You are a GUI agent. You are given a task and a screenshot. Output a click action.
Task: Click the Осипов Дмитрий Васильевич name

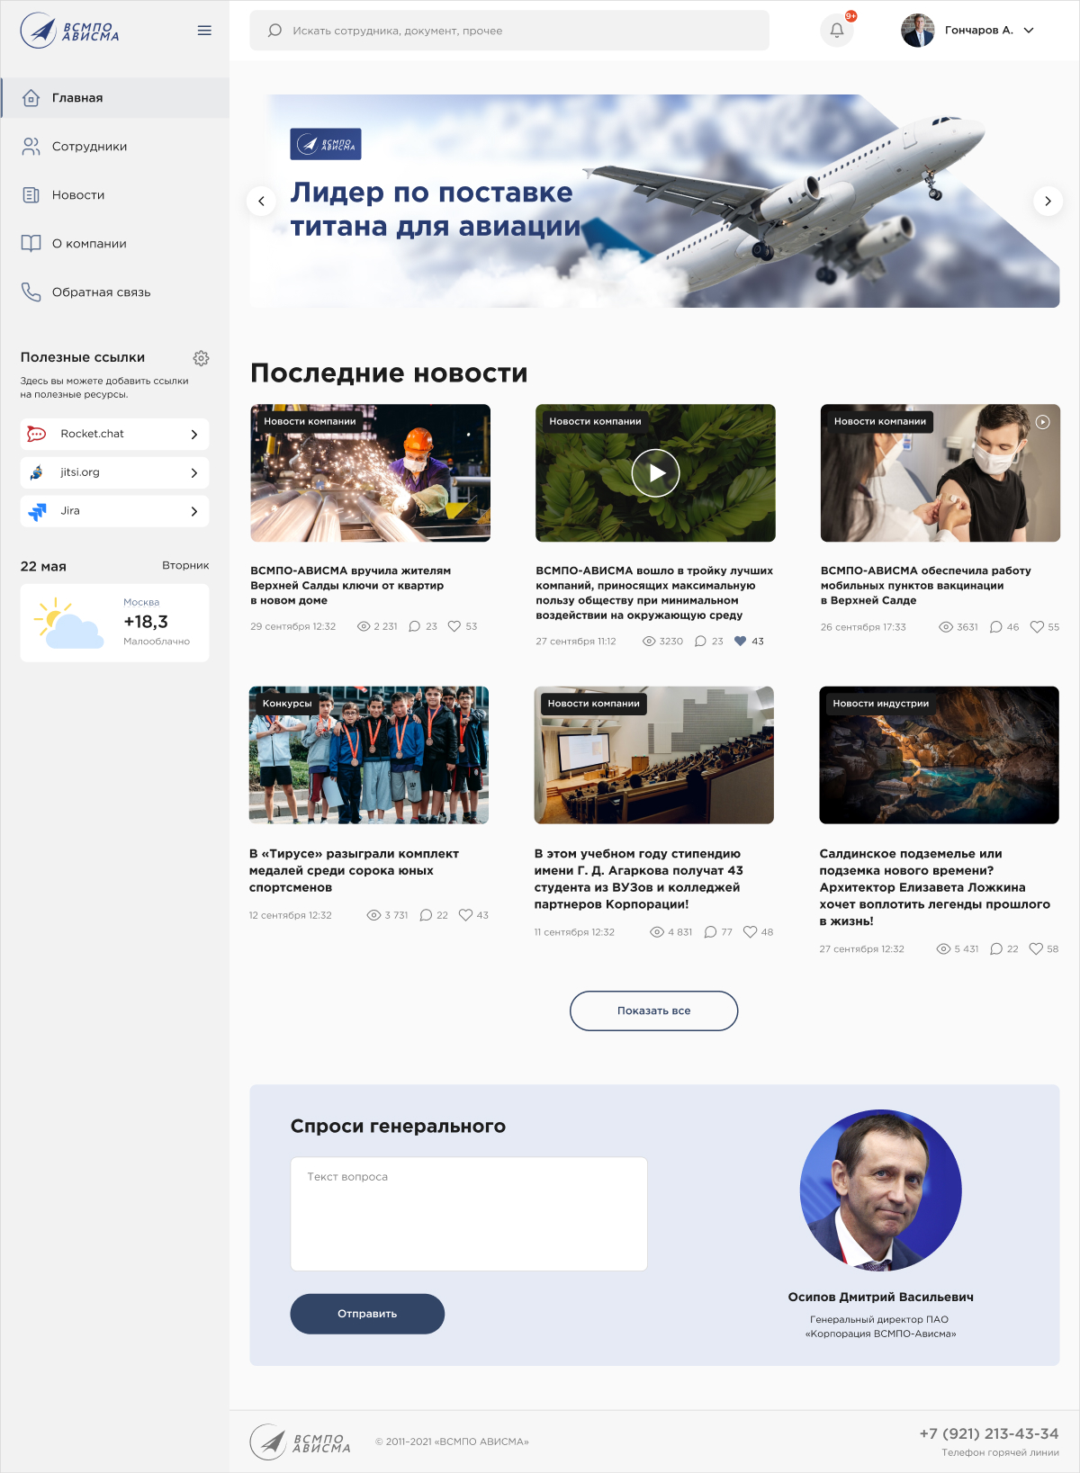click(x=881, y=1298)
